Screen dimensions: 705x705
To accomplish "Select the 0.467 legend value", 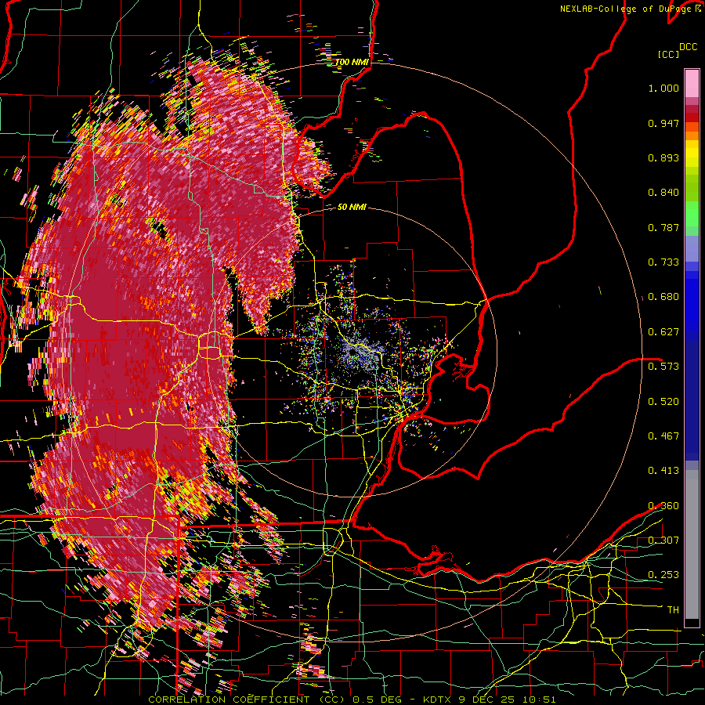I will pyautogui.click(x=663, y=436).
